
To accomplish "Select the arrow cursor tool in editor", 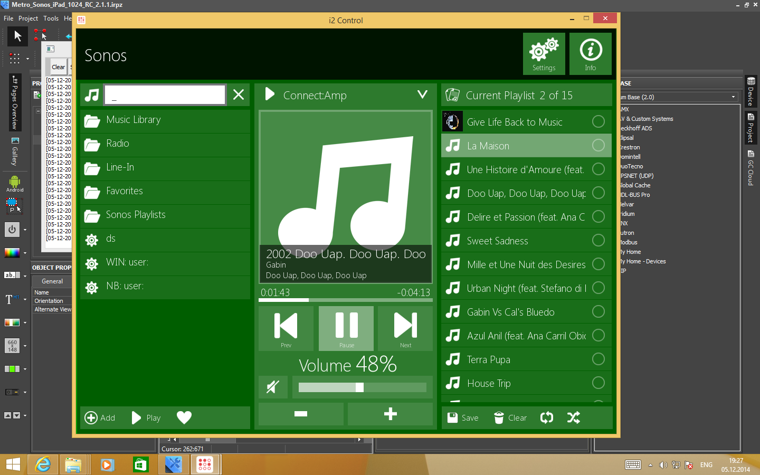I will (x=17, y=36).
